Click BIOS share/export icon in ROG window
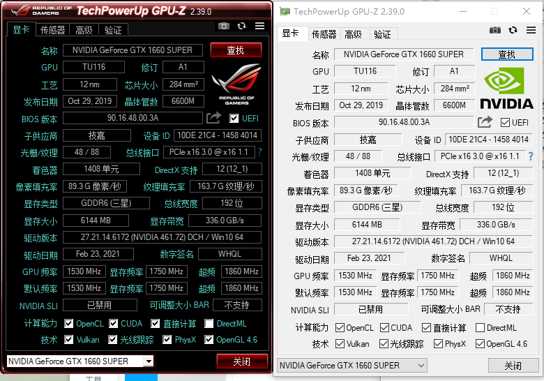This screenshot has height=381, width=544. (x=213, y=118)
